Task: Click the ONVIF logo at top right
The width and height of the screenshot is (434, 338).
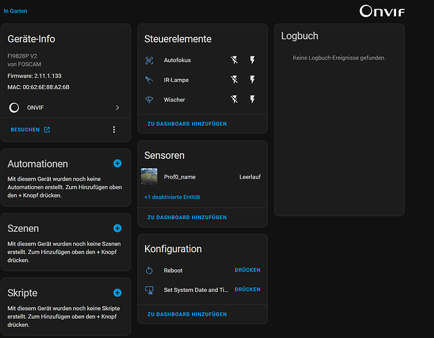Action: [x=382, y=11]
